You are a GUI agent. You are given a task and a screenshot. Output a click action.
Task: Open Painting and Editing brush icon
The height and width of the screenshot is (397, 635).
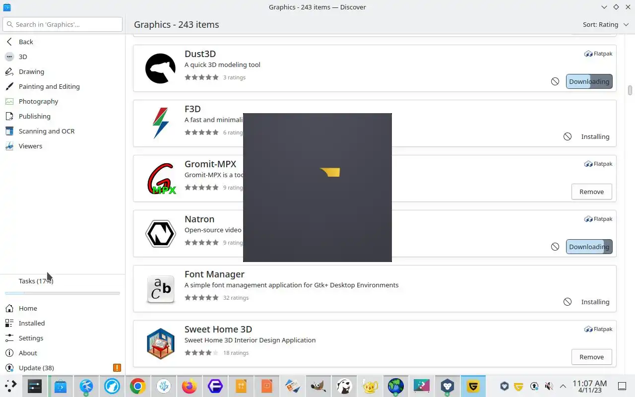coord(9,86)
